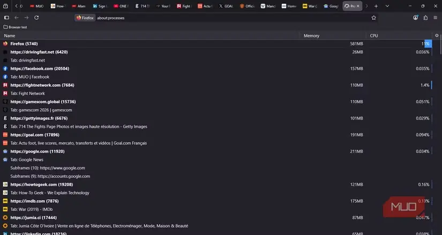Switch to the YouTube ONE tab

click(121, 6)
